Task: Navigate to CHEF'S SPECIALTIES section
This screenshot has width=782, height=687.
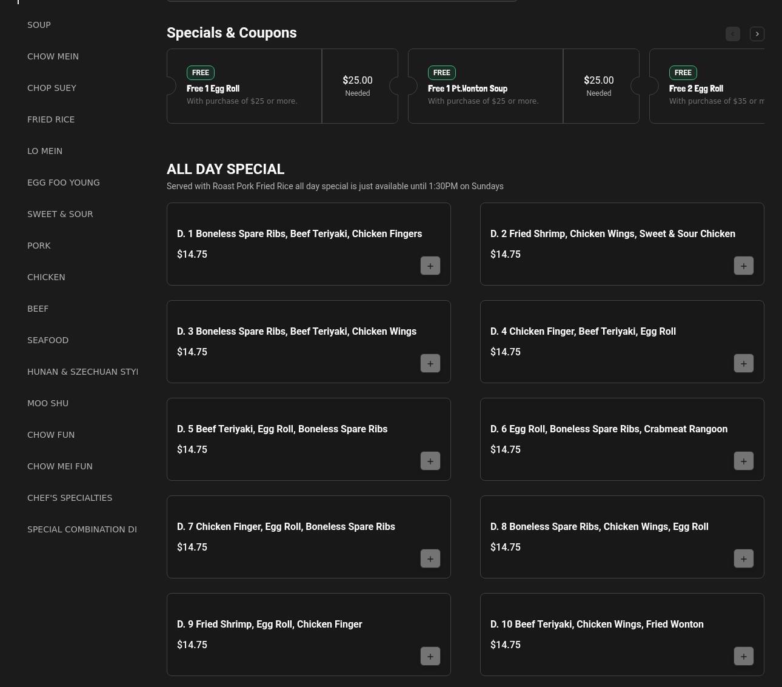Action: (70, 498)
